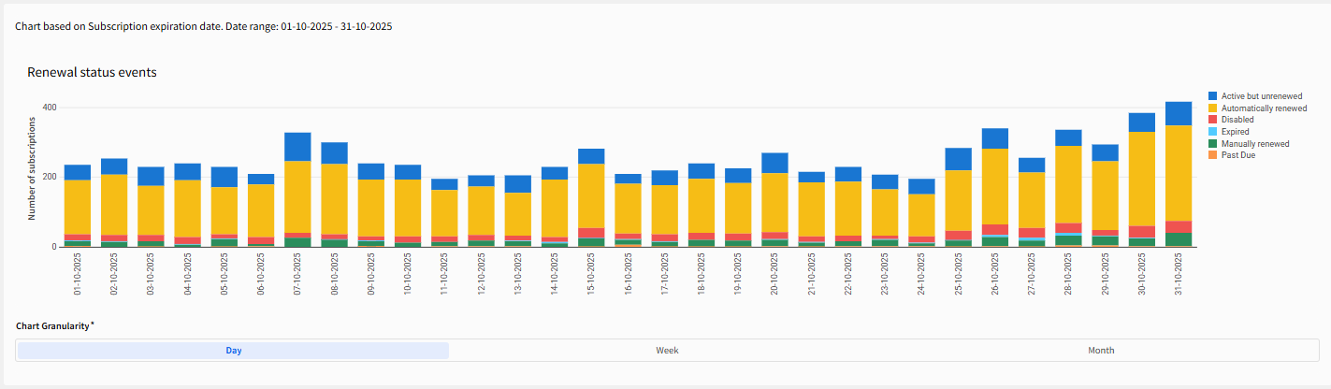Click the 31-10-2025 blue bar segment
Viewport: 1331px width, 389px height.
coord(1179,113)
